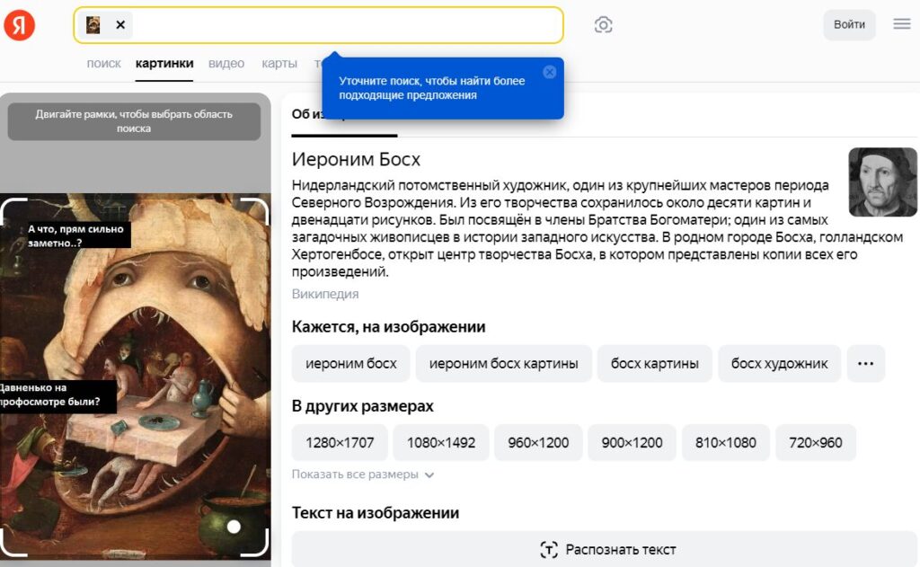This screenshot has width=920, height=567.
Task: Choose size 1280×1707
Action: click(x=340, y=443)
